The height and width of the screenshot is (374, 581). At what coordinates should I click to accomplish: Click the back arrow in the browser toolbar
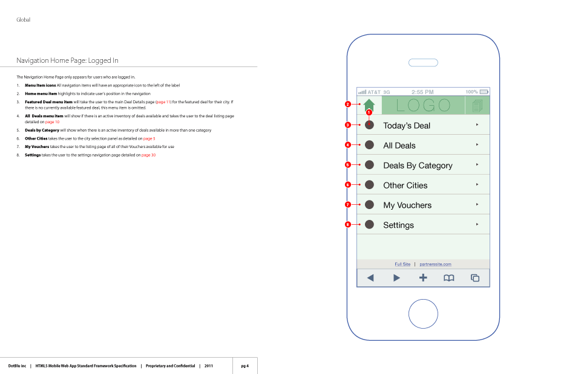coord(370,277)
